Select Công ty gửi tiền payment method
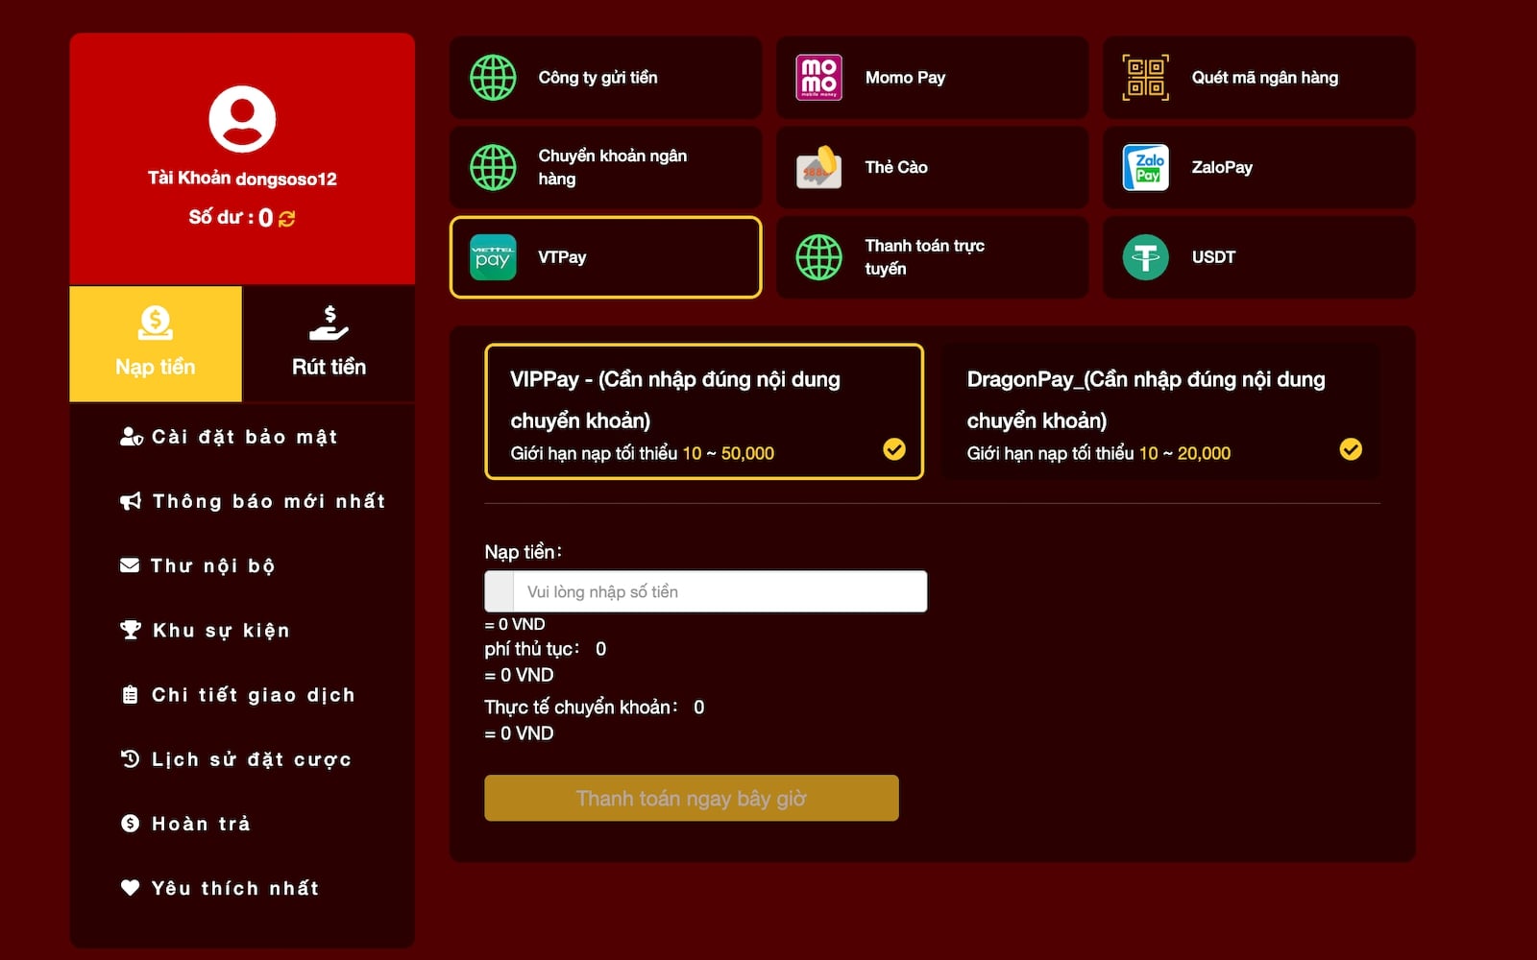1537x960 pixels. 605,78
